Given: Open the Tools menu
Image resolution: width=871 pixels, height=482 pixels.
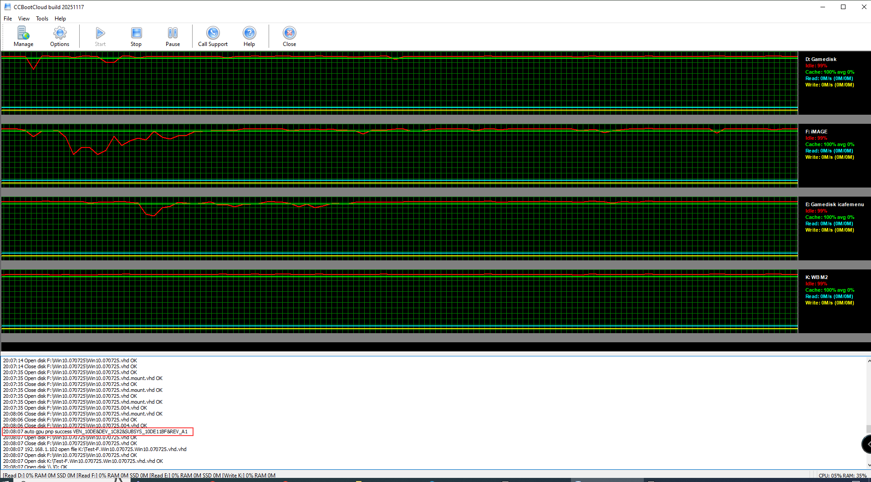Looking at the screenshot, I should pos(42,19).
